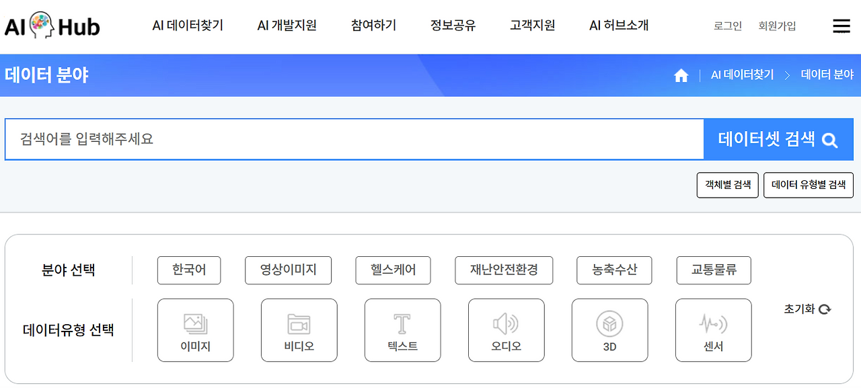This screenshot has width=861, height=388.
Task: Expand the AI 데이터찾기 breadcrumb link
Action: (742, 75)
